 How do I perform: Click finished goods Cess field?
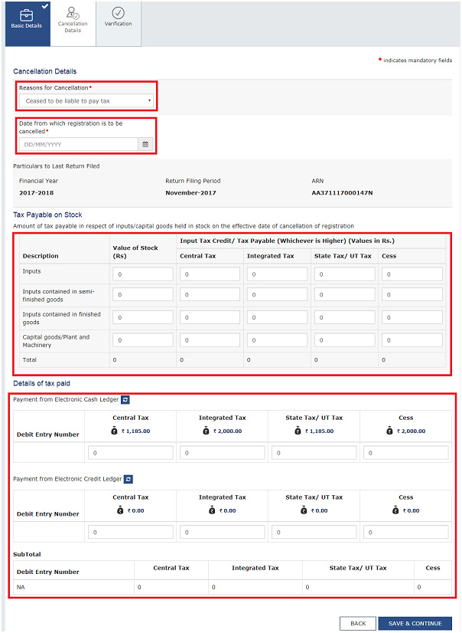(x=412, y=317)
